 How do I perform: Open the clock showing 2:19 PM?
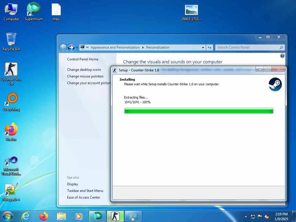(x=281, y=217)
